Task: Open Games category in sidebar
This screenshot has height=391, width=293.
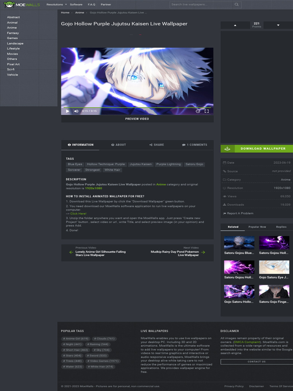Action: 12,38
